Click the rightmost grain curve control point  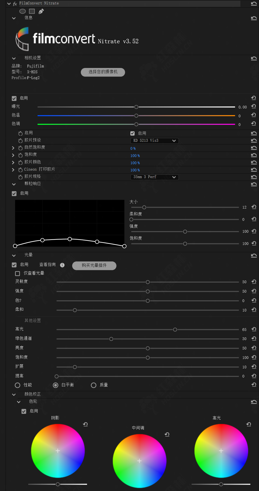pos(125,246)
